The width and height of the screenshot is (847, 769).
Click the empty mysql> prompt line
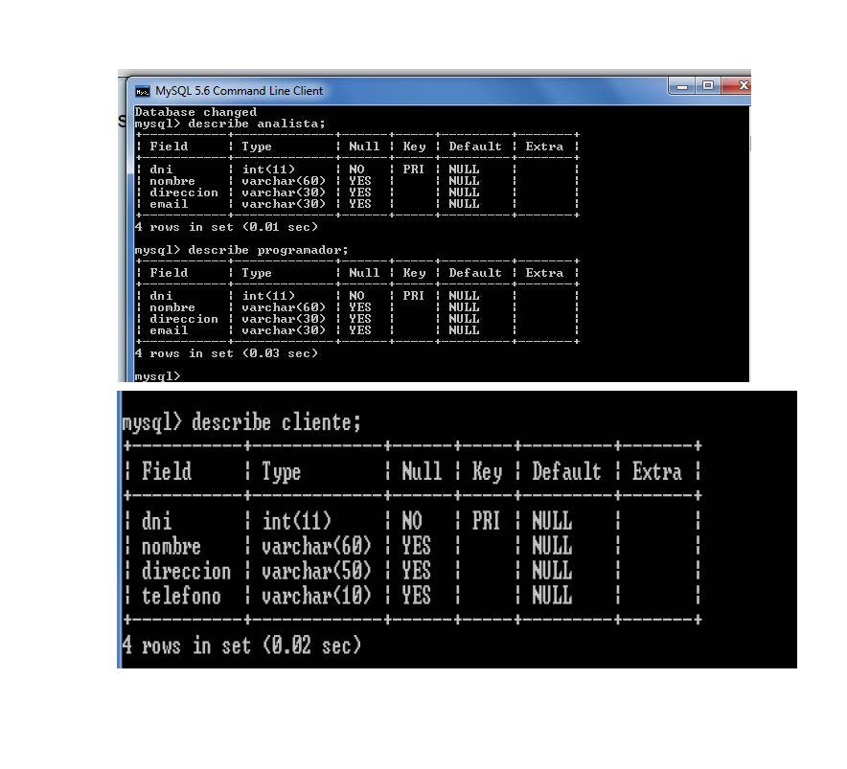157,375
